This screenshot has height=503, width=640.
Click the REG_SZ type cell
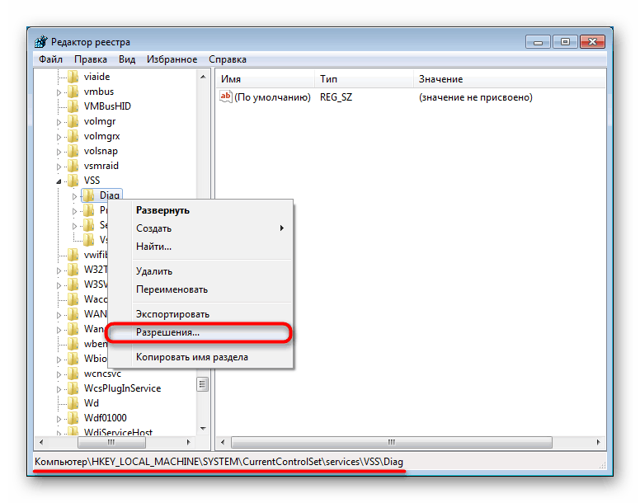(x=336, y=97)
